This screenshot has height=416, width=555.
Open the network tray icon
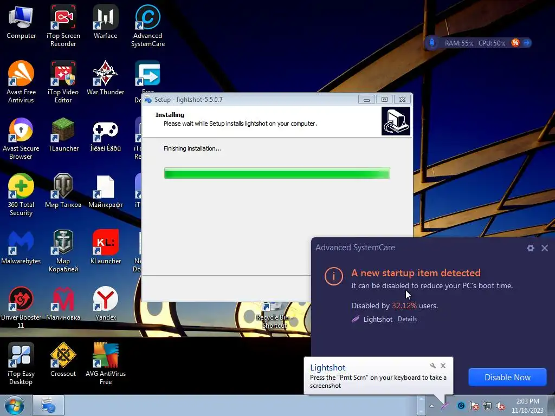tap(487, 406)
